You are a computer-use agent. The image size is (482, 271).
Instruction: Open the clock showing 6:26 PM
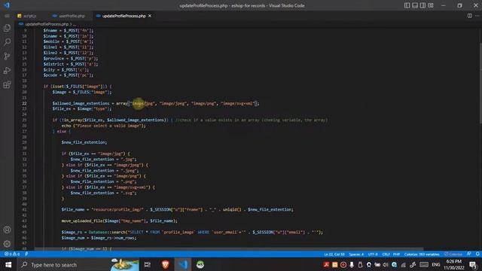(453, 264)
